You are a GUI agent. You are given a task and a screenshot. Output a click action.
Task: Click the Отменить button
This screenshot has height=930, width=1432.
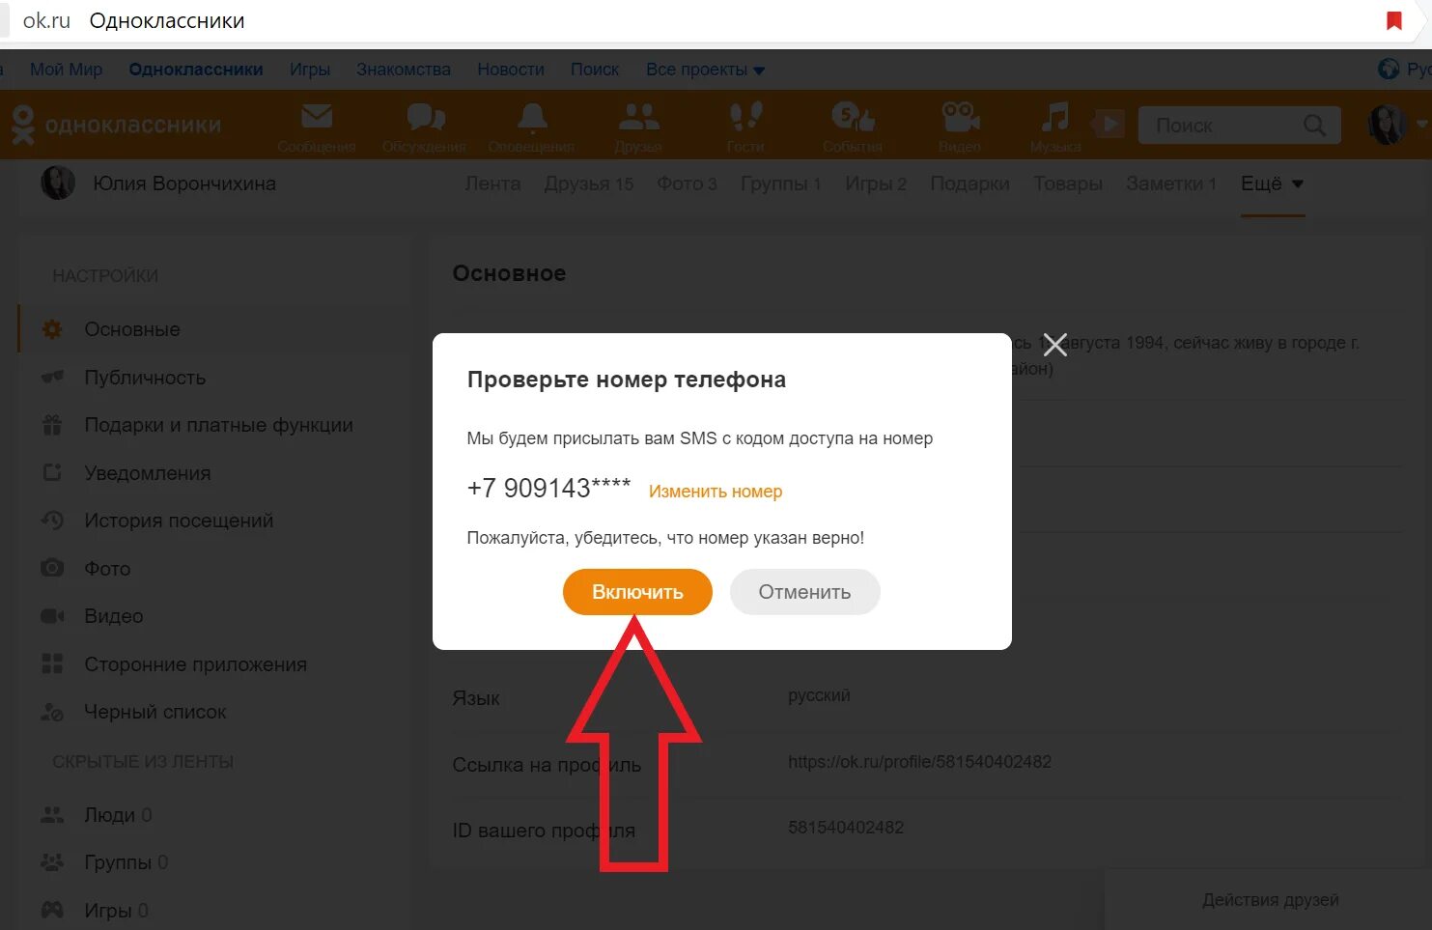click(804, 592)
